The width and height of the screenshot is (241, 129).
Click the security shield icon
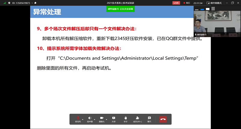pos(10,3)
